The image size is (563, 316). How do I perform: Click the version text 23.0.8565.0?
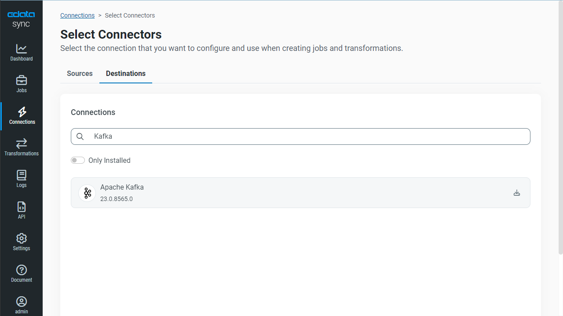(x=117, y=199)
